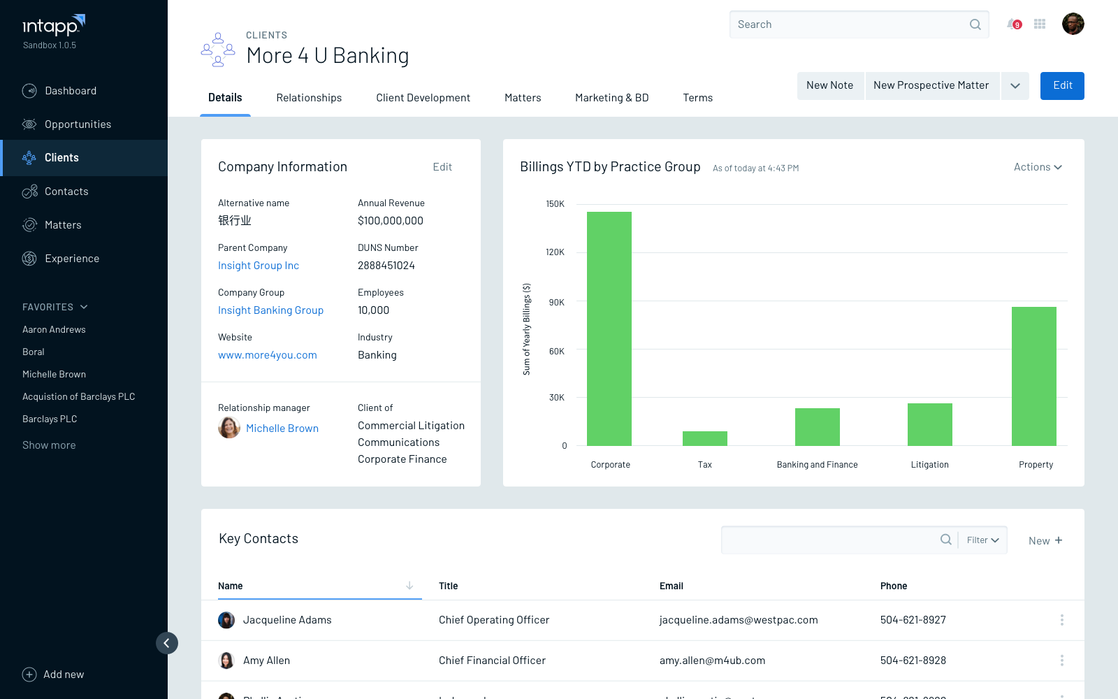Sort by Email column header
Viewport: 1118px width, 699px height.
click(x=671, y=586)
